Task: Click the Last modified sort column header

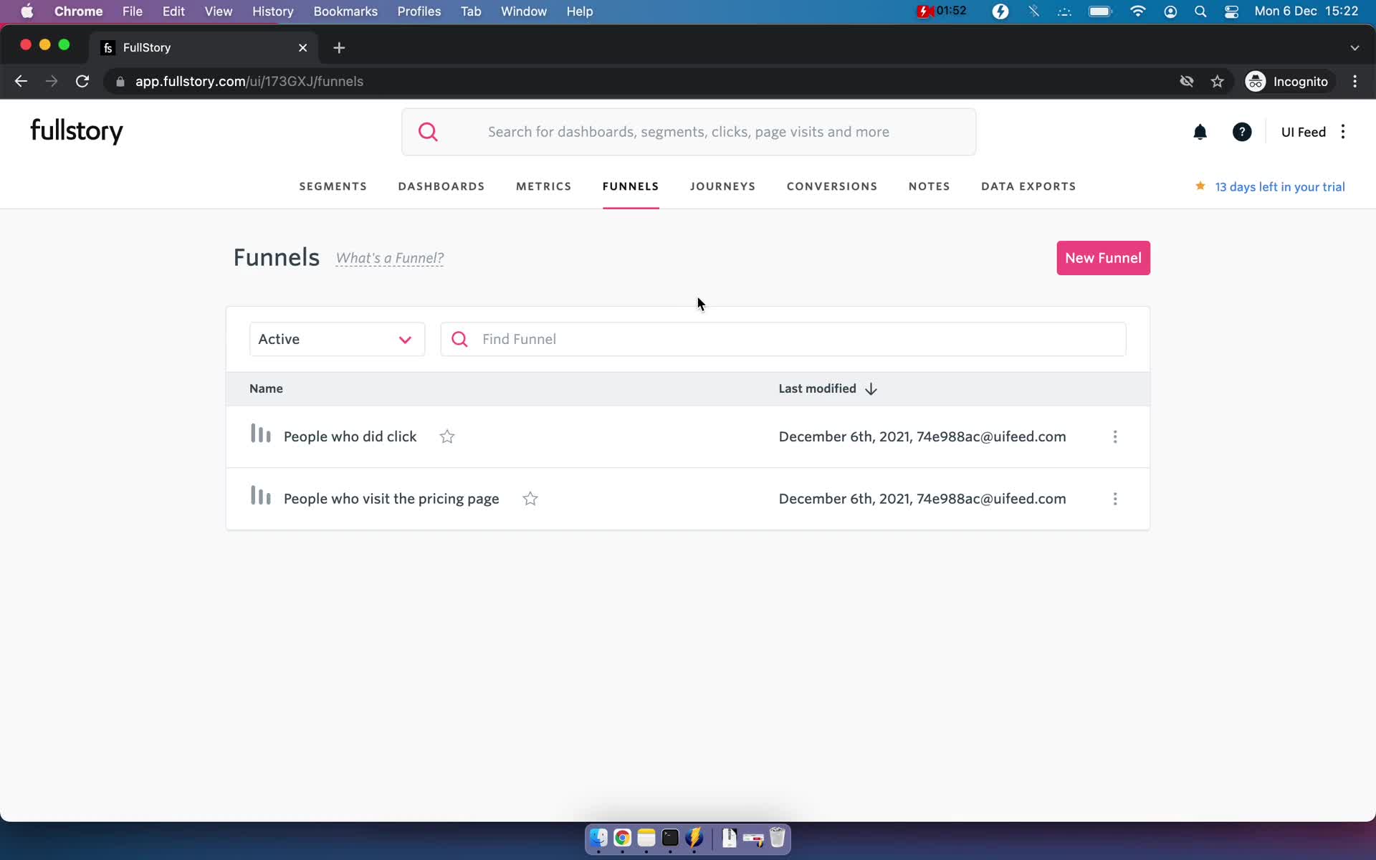Action: 827,388
